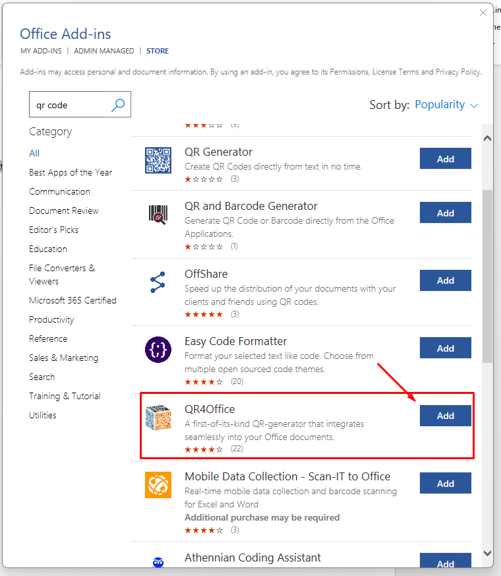The height and width of the screenshot is (576, 501).
Task: Click QR4Office 'first-of-its-kind QR-generator' description
Action: pyautogui.click(x=274, y=430)
